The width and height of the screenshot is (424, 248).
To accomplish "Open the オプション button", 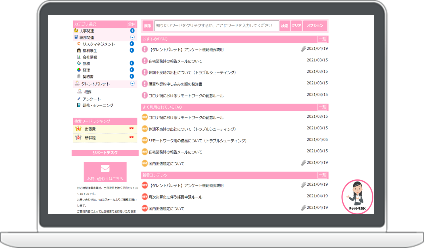I will pos(315,26).
